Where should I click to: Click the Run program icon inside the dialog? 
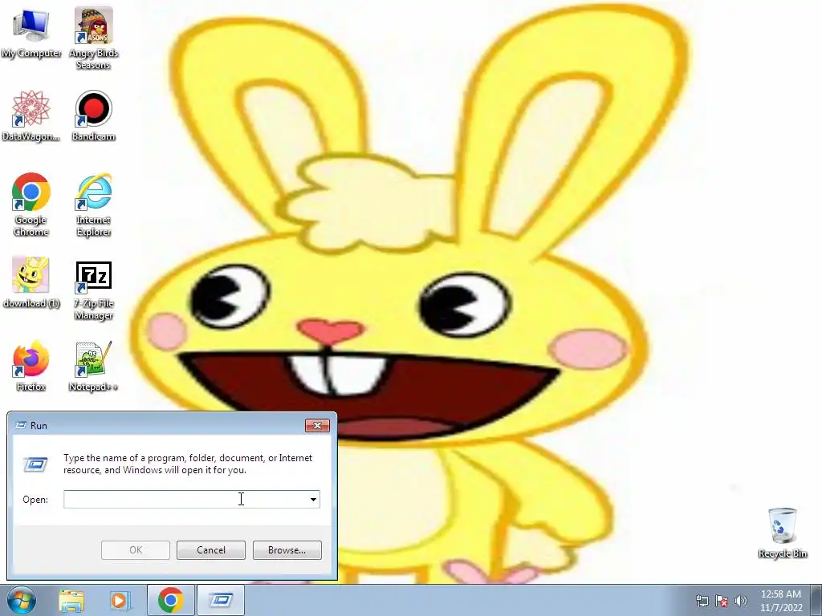(35, 464)
